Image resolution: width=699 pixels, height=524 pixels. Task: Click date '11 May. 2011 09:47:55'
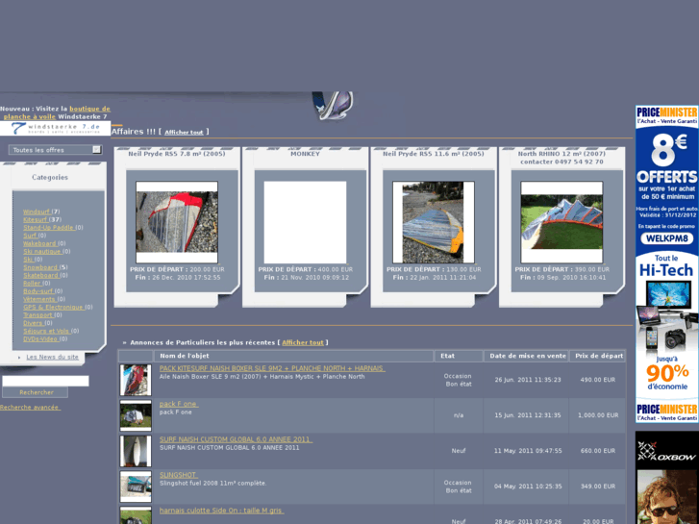[528, 451]
